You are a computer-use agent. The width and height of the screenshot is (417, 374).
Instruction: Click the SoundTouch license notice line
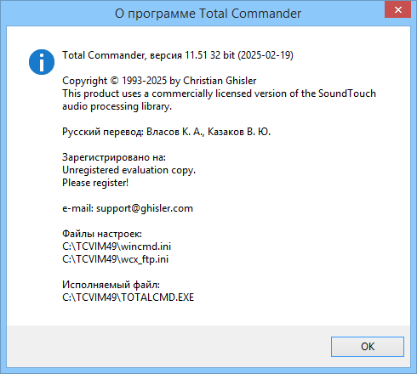(219, 93)
